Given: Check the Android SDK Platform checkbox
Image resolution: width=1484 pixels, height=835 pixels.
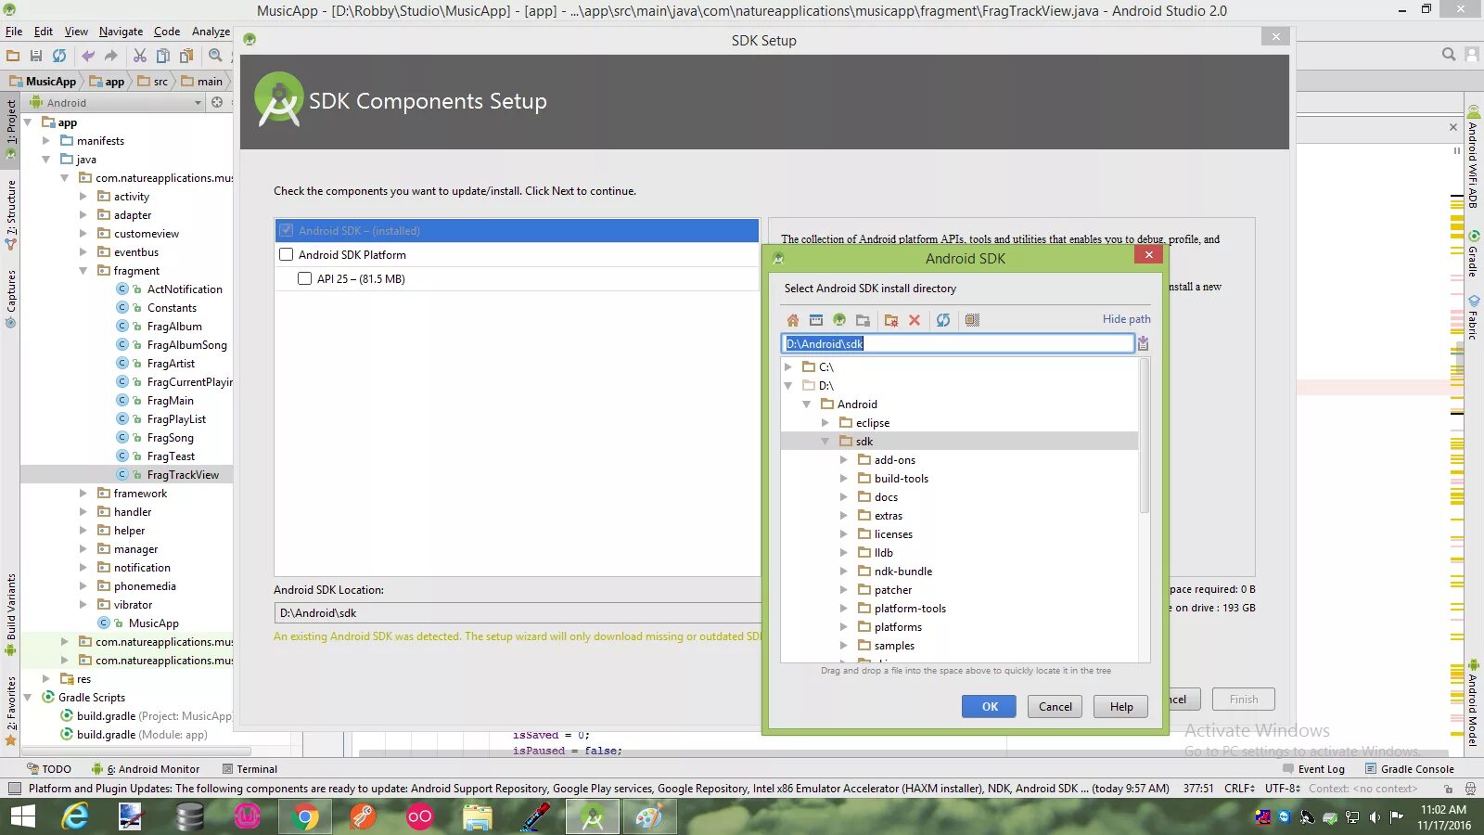Looking at the screenshot, I should 286,254.
